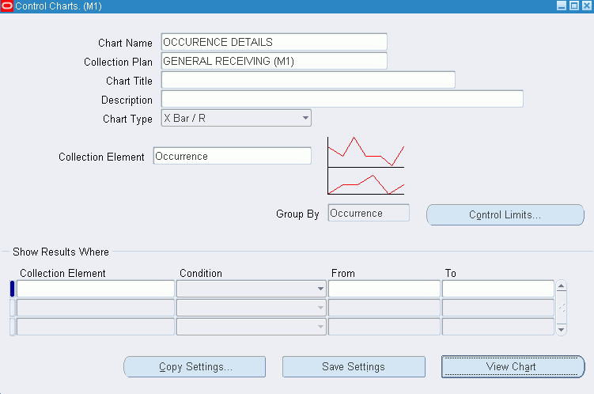Click the empty Description field
Image resolution: width=594 pixels, height=394 pixels.
342,99
